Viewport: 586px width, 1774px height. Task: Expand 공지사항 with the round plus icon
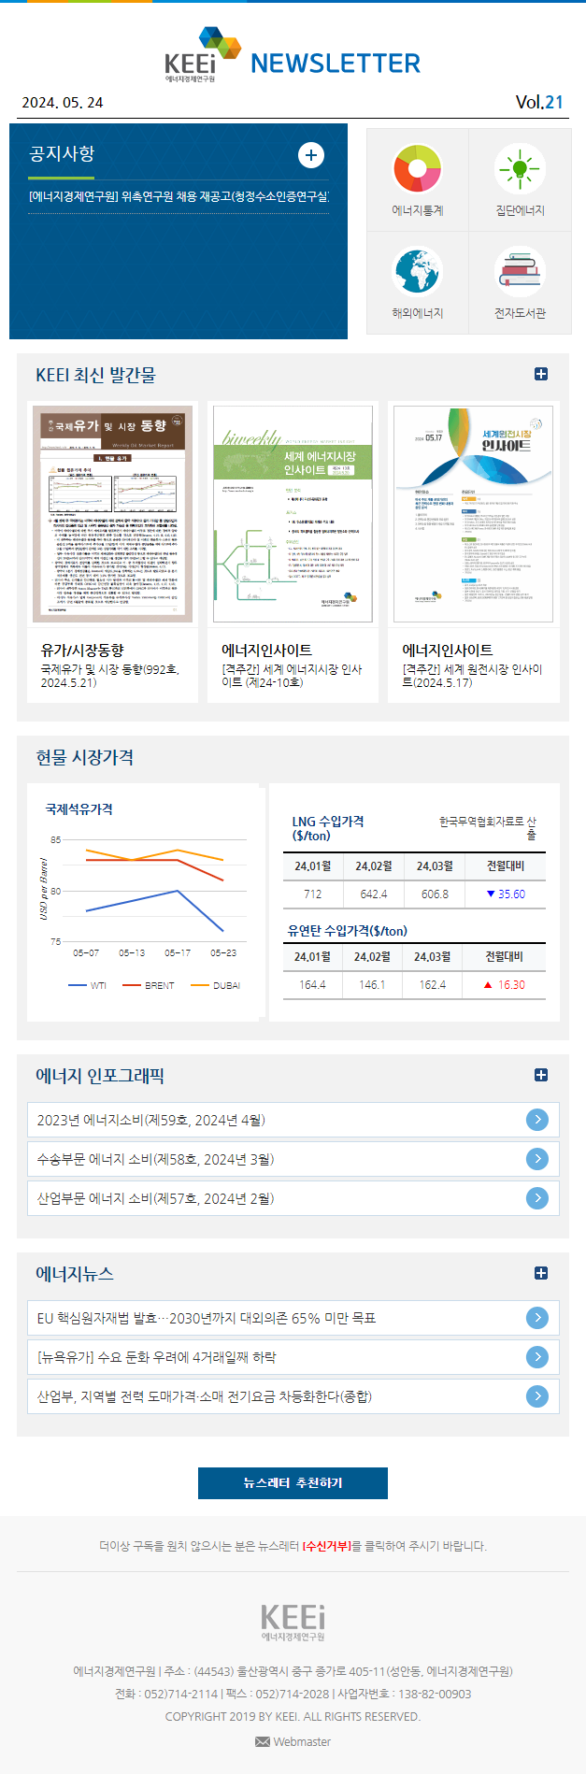(x=311, y=155)
